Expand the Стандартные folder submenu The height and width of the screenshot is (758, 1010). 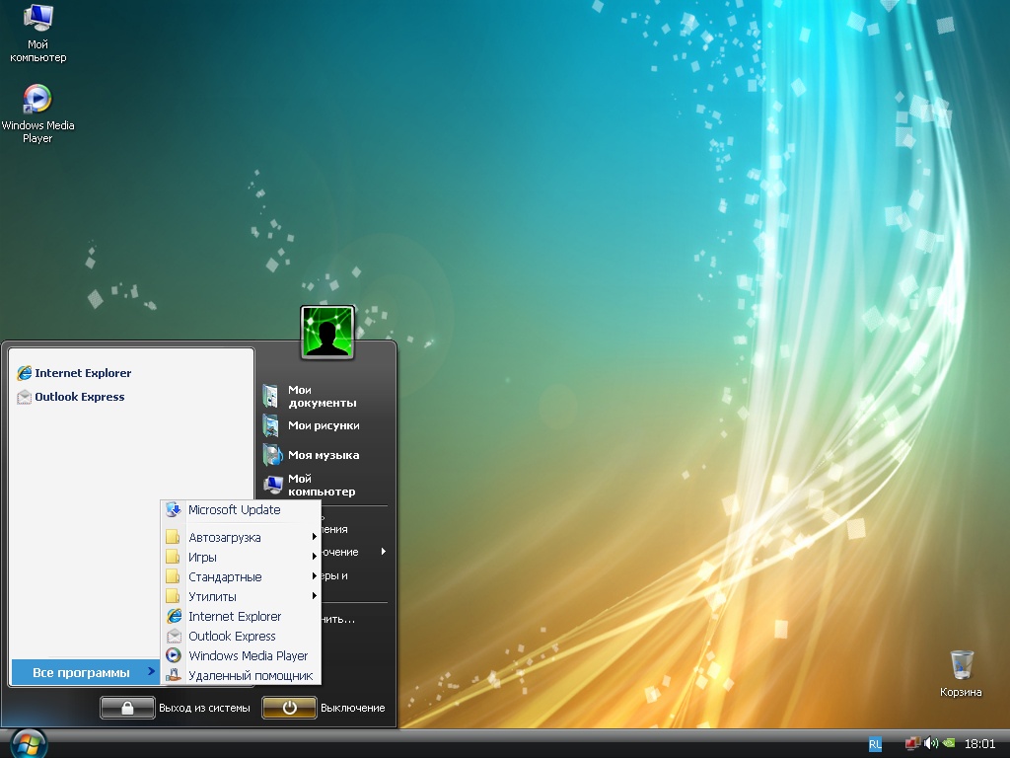[241, 576]
